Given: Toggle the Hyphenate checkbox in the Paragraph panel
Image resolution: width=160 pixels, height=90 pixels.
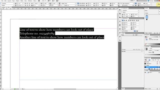Looking at the screenshot, I should coord(123,31).
